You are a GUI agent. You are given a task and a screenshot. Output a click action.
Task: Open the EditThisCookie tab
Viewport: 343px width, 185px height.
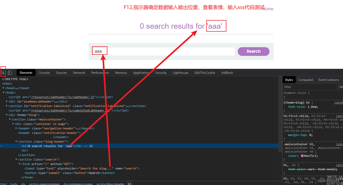pos(205,73)
